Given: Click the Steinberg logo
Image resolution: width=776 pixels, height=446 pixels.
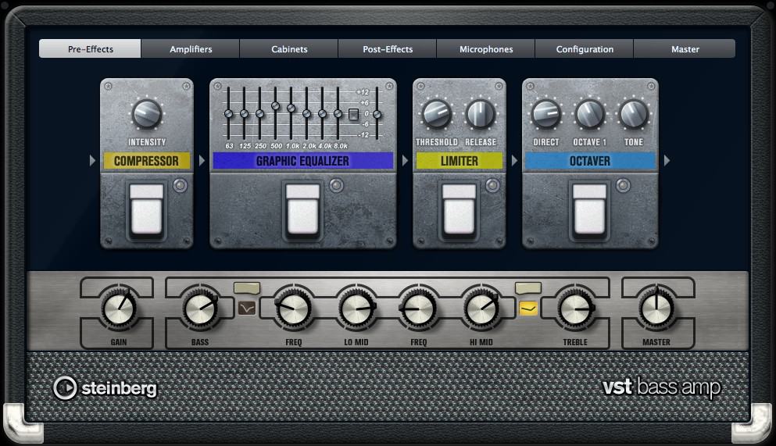Looking at the screenshot, I should coord(105,388).
